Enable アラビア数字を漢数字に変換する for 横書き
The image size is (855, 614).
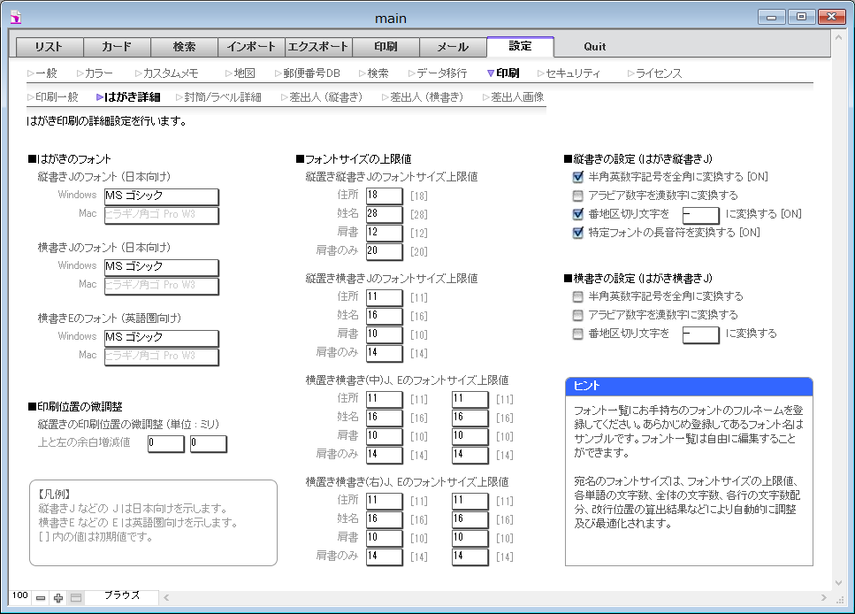[x=578, y=315]
